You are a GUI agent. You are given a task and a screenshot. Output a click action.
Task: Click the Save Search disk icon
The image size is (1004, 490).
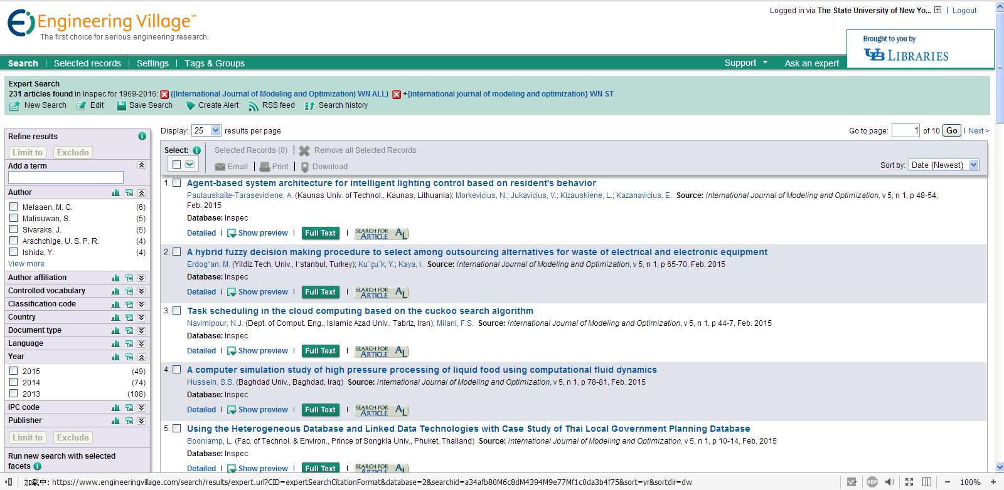(122, 106)
